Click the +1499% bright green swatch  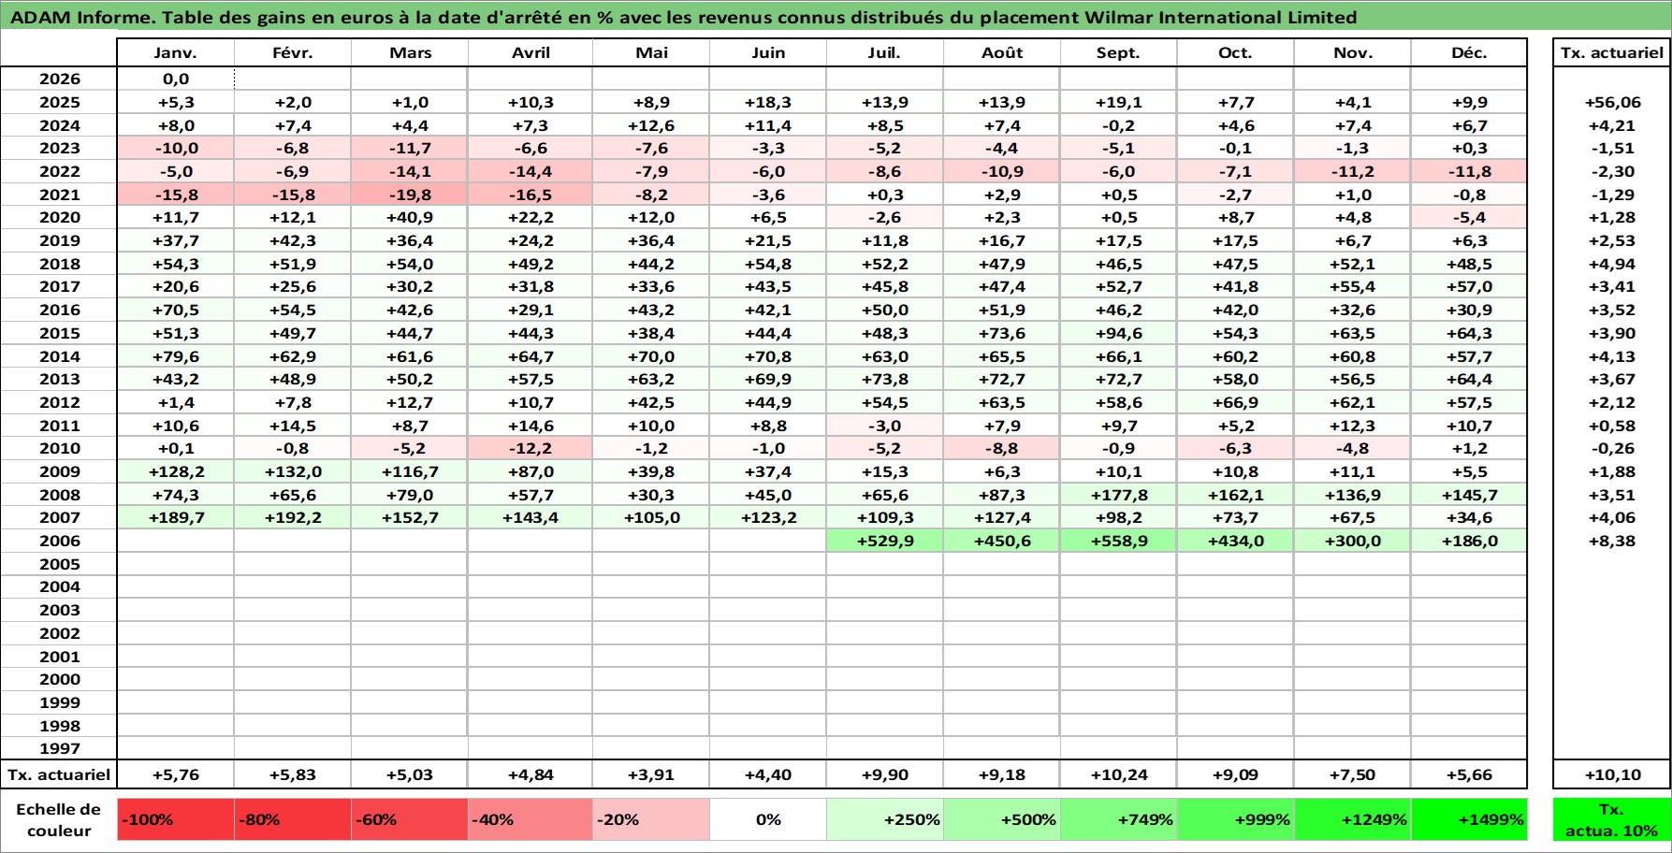(x=1469, y=819)
